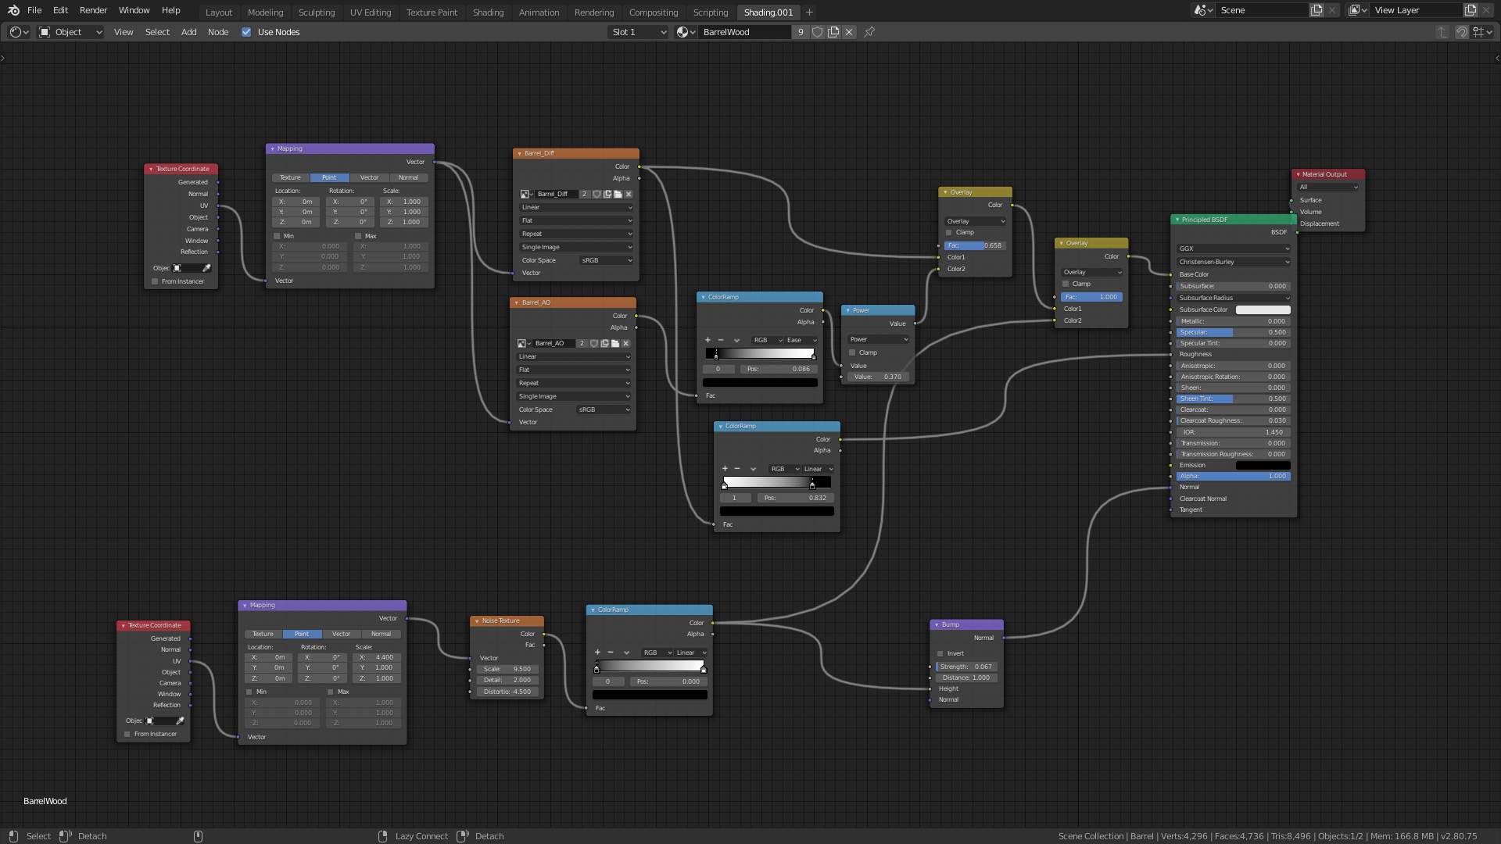Screen dimensions: 1501x844
Task: Open the Slot 1 dropdown
Action: coord(639,32)
